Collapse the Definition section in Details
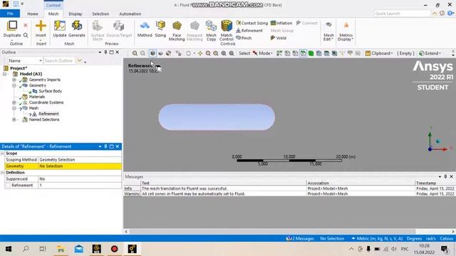456x256 pixels. coord(3,172)
